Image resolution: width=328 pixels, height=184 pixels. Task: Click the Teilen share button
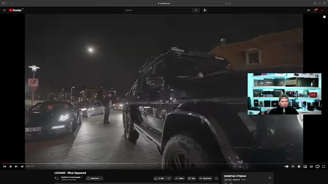[x=179, y=179]
